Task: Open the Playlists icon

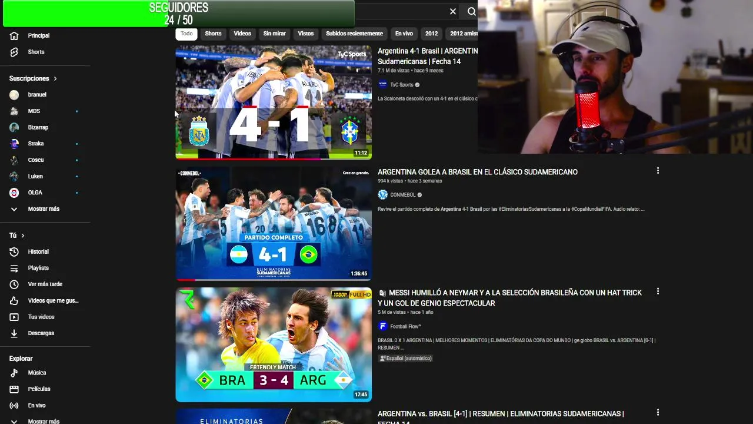Action: (x=14, y=268)
